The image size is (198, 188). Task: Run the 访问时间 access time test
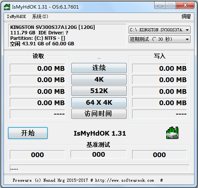99,114
